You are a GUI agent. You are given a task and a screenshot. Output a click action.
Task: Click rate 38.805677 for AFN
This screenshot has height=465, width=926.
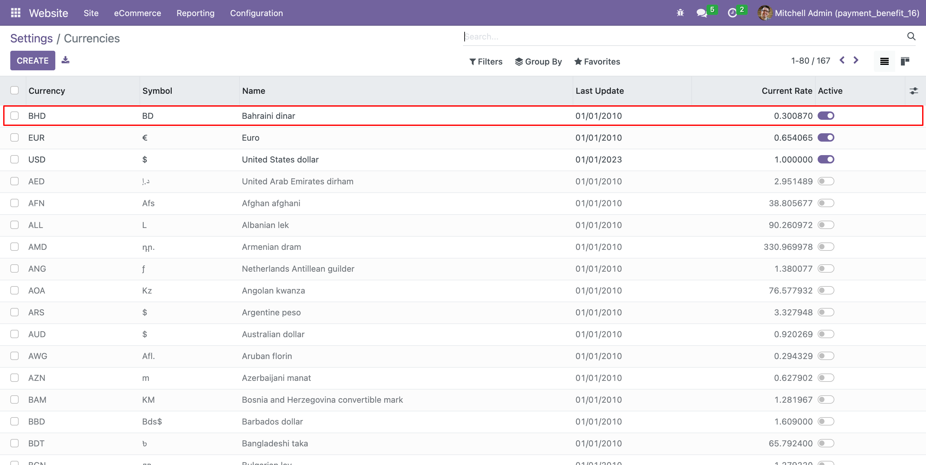tap(791, 203)
